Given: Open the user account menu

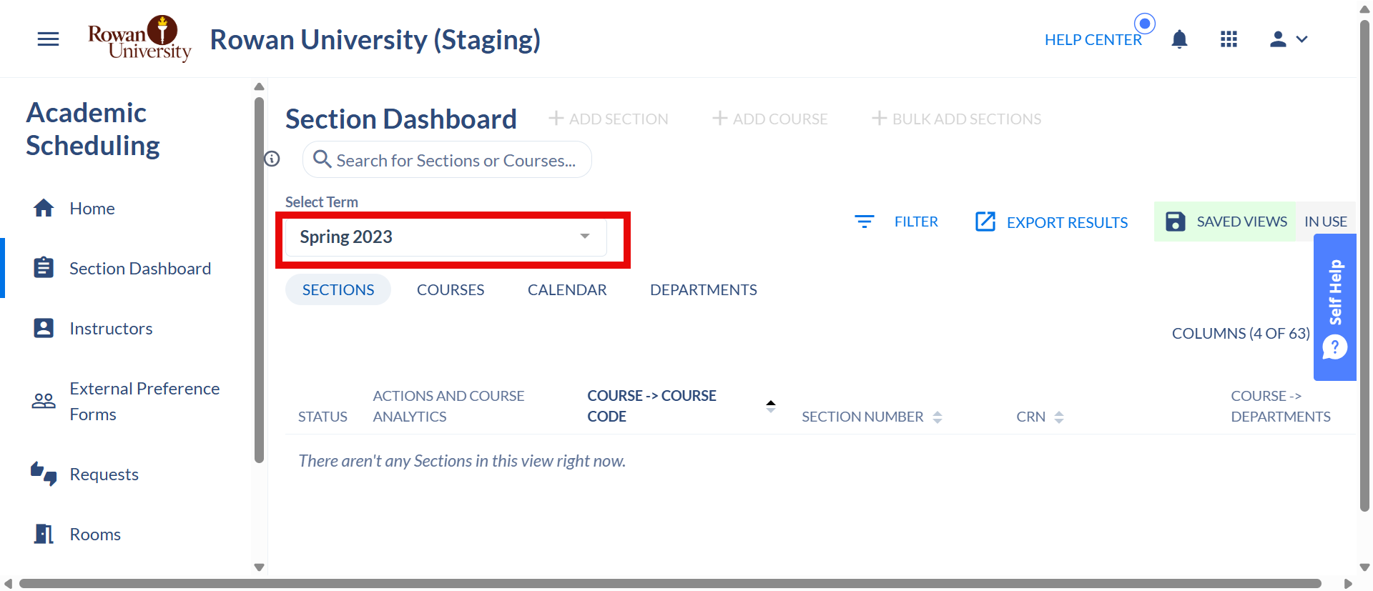Looking at the screenshot, I should 1289,39.
